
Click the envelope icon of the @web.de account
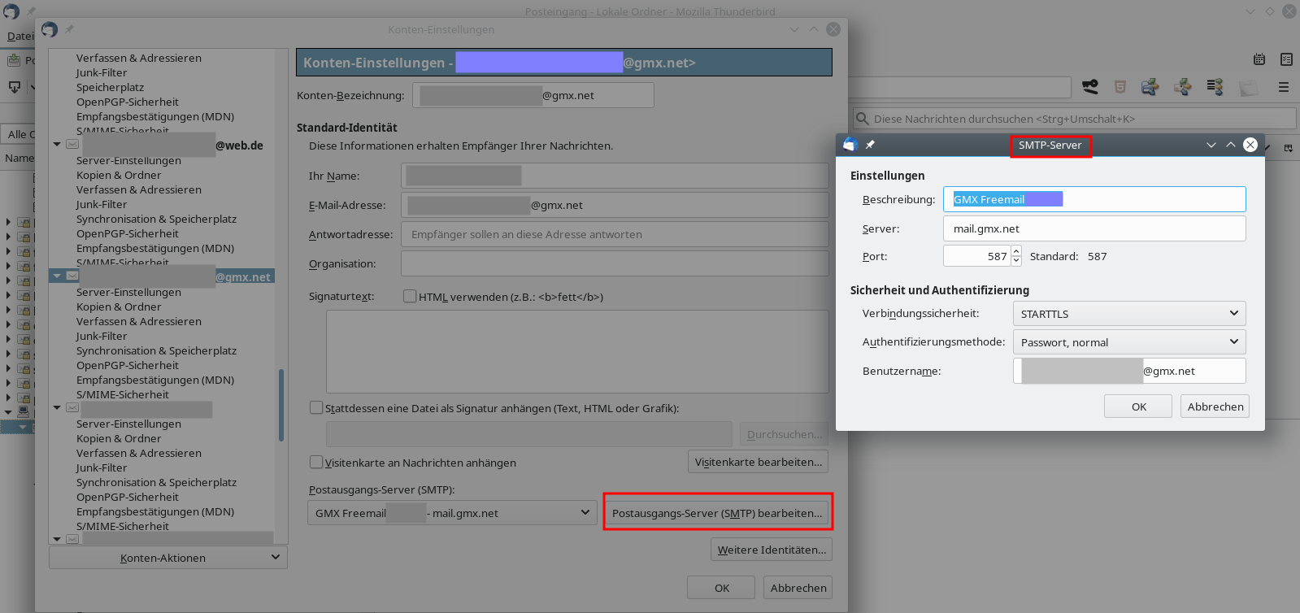tap(72, 145)
